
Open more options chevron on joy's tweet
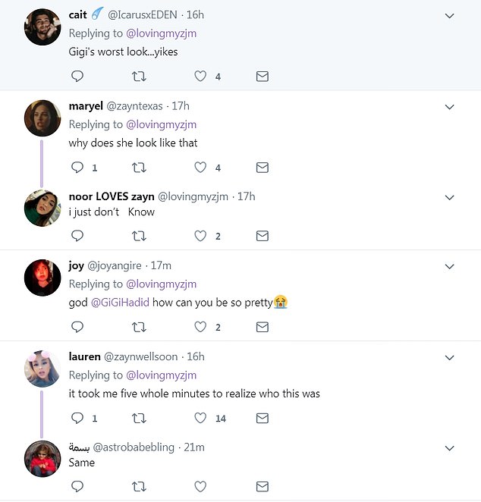(449, 266)
